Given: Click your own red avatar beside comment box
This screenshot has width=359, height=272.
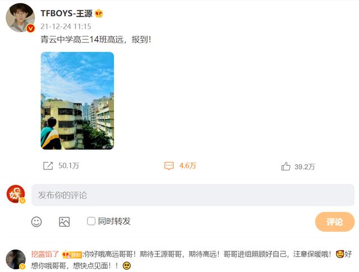Looking at the screenshot, I should click(x=16, y=194).
